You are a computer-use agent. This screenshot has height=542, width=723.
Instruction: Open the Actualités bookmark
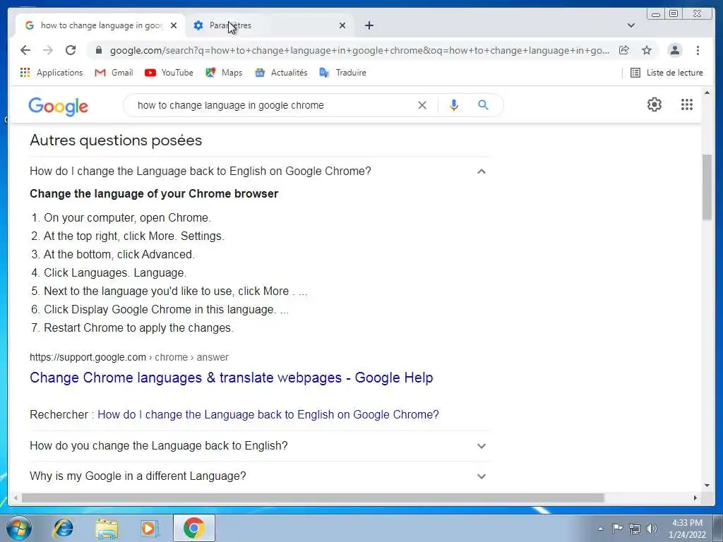point(281,73)
